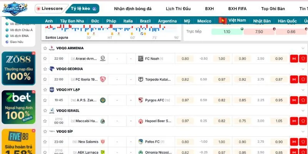Screen dimensions: 308x154
Task: Open Nhận định bóng đá menu
Action: coord(133,9)
